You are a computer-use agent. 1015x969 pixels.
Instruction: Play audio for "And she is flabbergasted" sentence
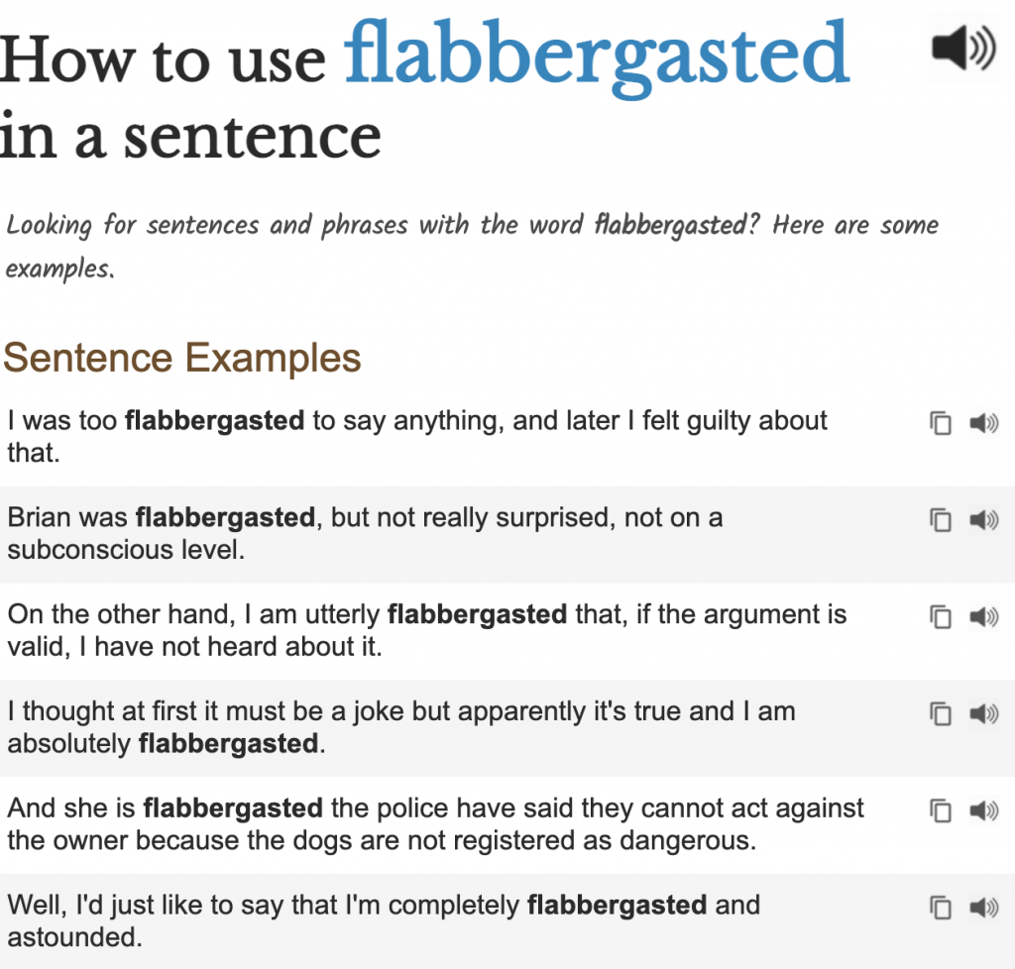tap(984, 810)
